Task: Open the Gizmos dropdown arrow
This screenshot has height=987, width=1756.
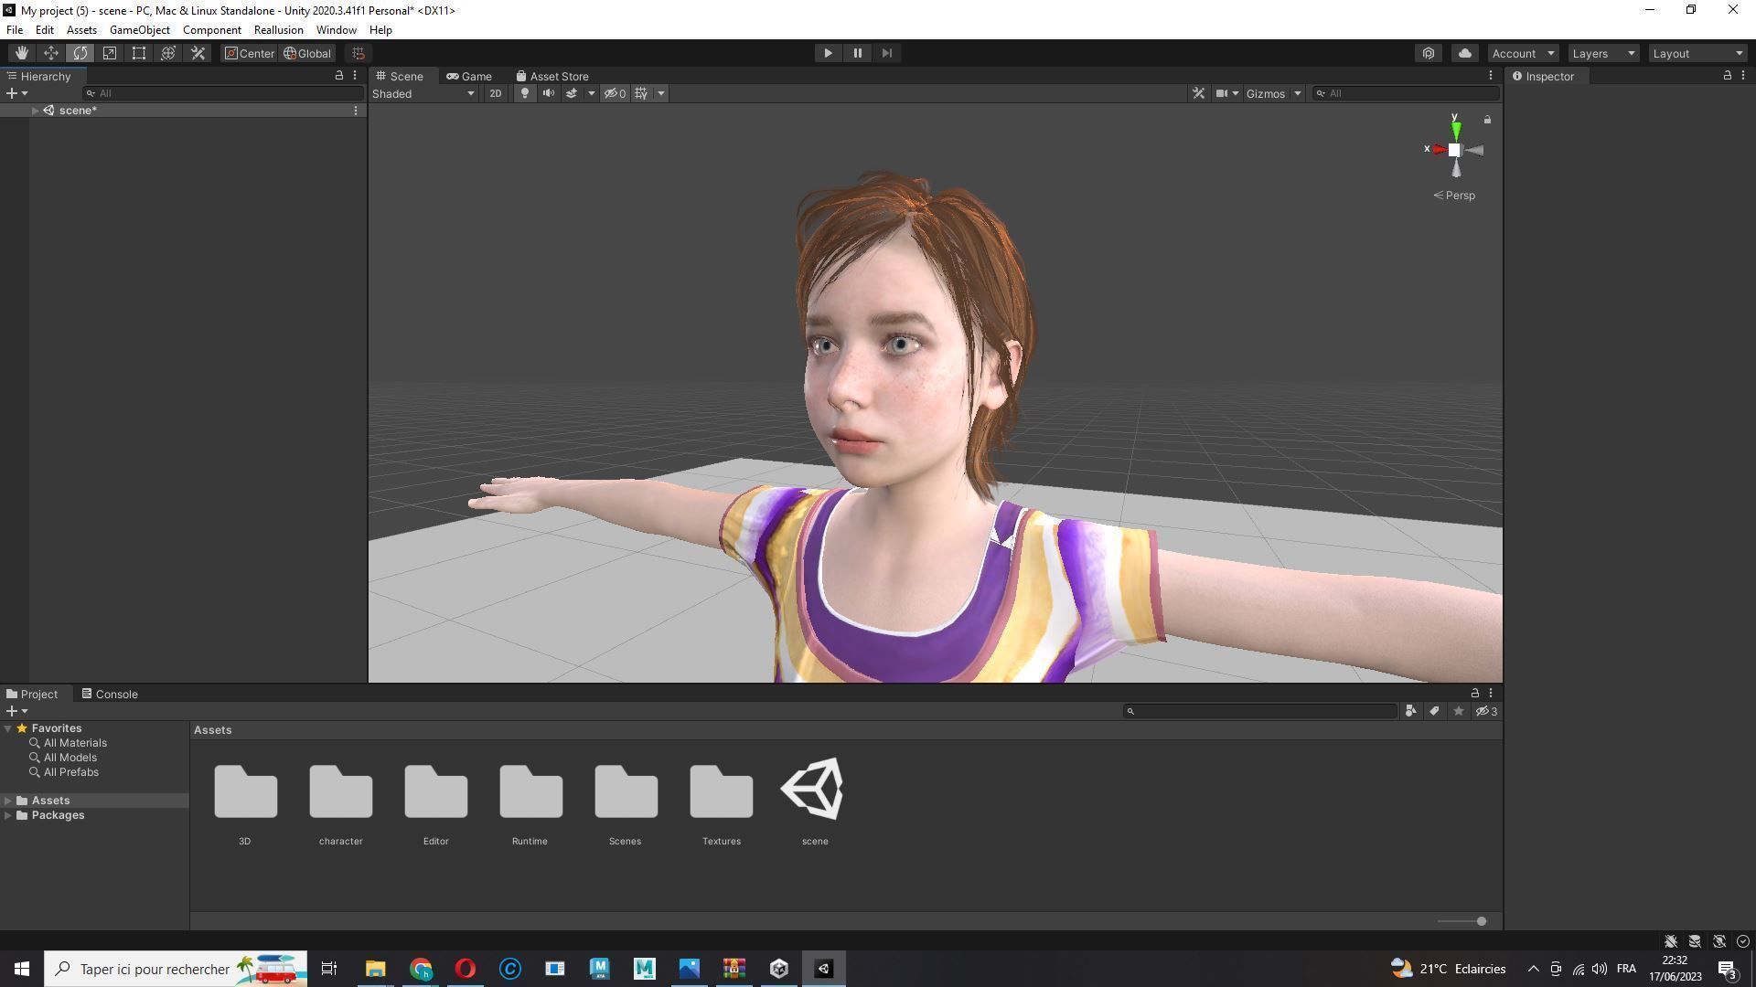Action: point(1297,93)
